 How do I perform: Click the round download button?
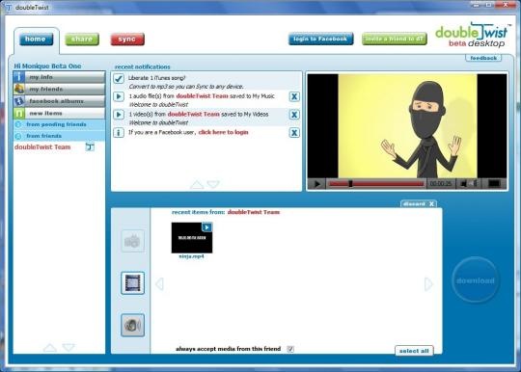coord(476,280)
